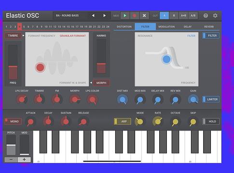Screen dimensions: 234x173
Task: Toggle the HOLD switch
Action: [211, 122]
